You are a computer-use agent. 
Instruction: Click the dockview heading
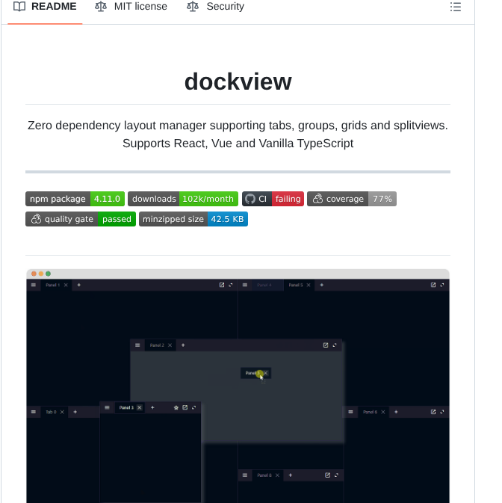pos(238,81)
